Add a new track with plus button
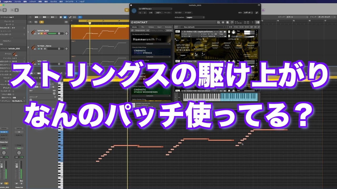Viewport: 337px width, 189px height. tap(31, 22)
